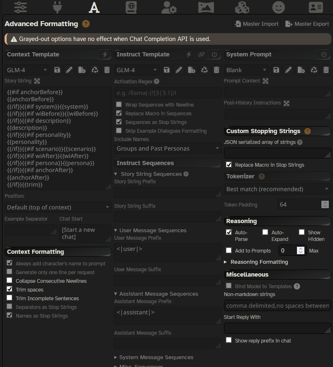This screenshot has width=333, height=367.
Task: Toggle the Instruct Template power icon
Action: pyautogui.click(x=214, y=54)
